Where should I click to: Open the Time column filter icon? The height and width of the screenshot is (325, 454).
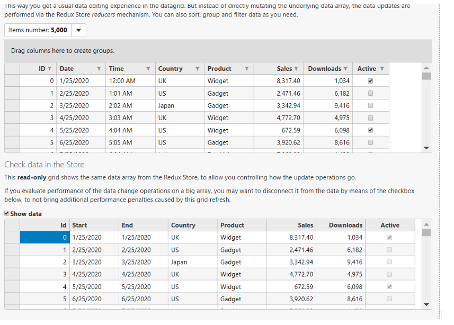(x=148, y=69)
